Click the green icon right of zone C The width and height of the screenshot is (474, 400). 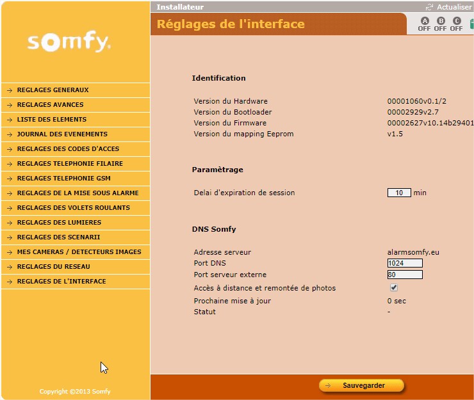tap(471, 24)
